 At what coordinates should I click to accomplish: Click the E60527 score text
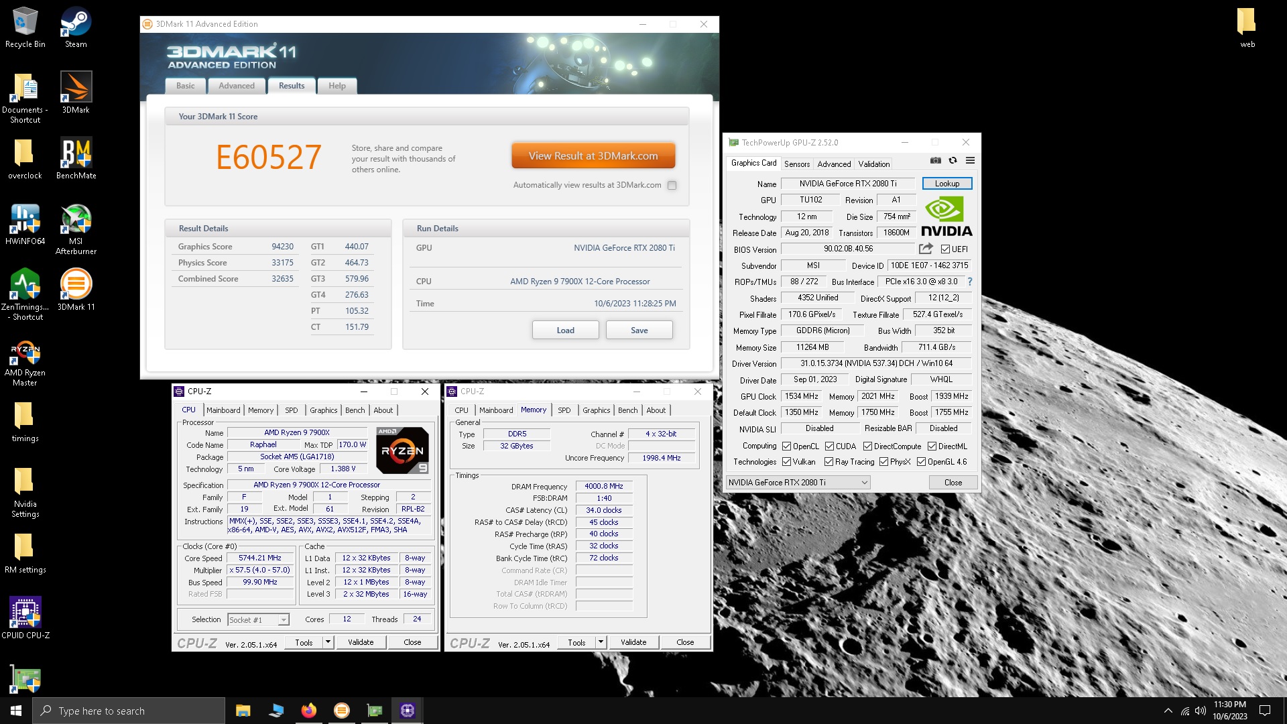click(x=269, y=157)
